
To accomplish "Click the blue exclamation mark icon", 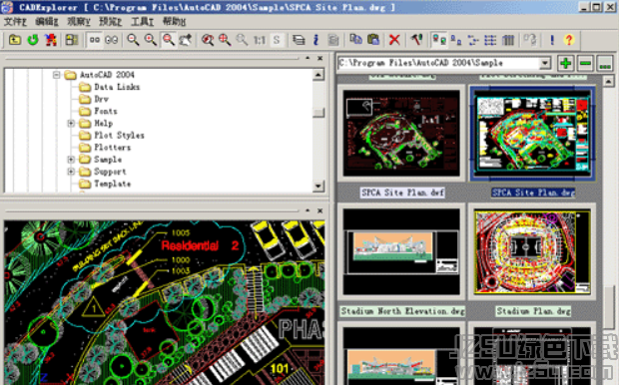I will [552, 40].
